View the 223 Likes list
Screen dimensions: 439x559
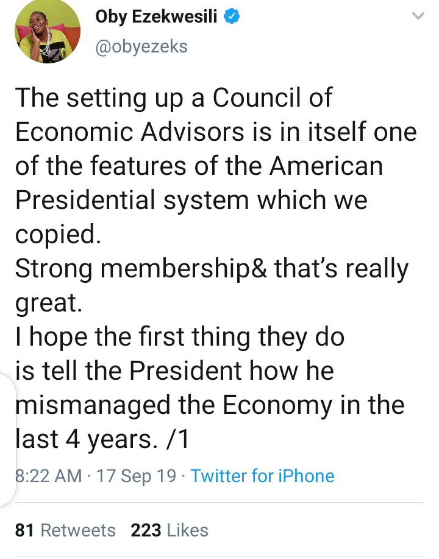pos(170,530)
